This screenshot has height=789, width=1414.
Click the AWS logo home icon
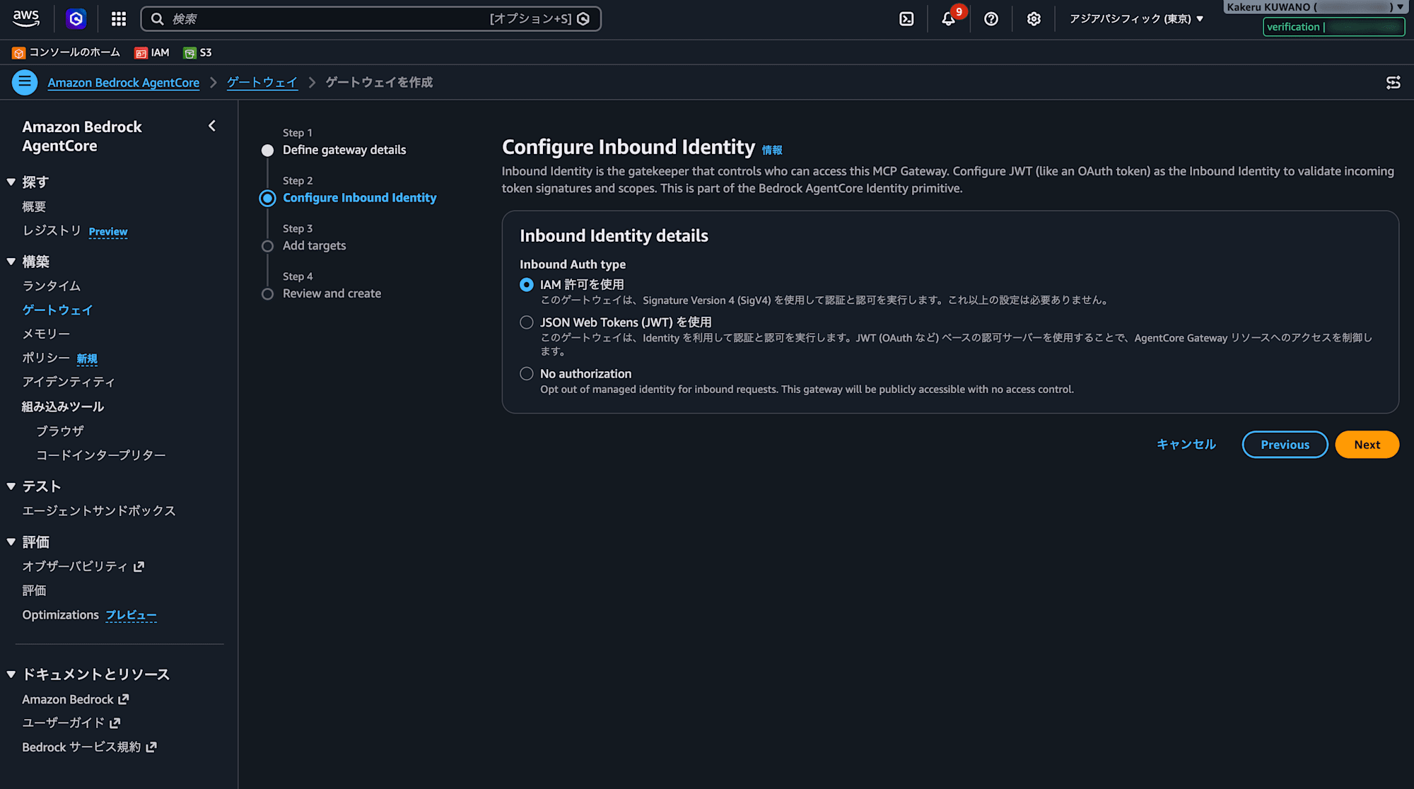tap(26, 18)
